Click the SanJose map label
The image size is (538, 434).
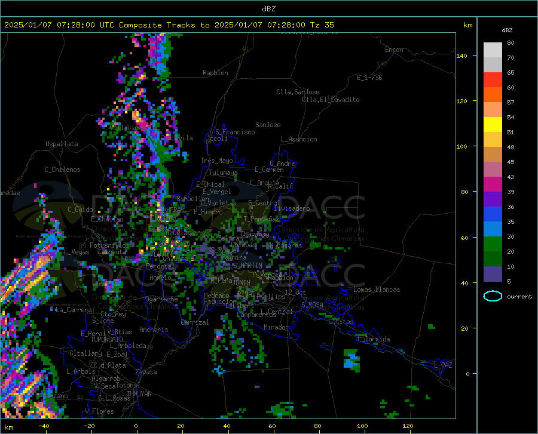(x=268, y=125)
